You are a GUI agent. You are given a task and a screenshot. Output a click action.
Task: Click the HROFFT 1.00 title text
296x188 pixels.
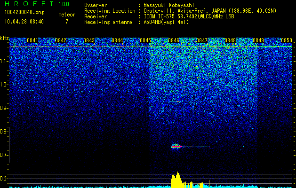coord(37,4)
